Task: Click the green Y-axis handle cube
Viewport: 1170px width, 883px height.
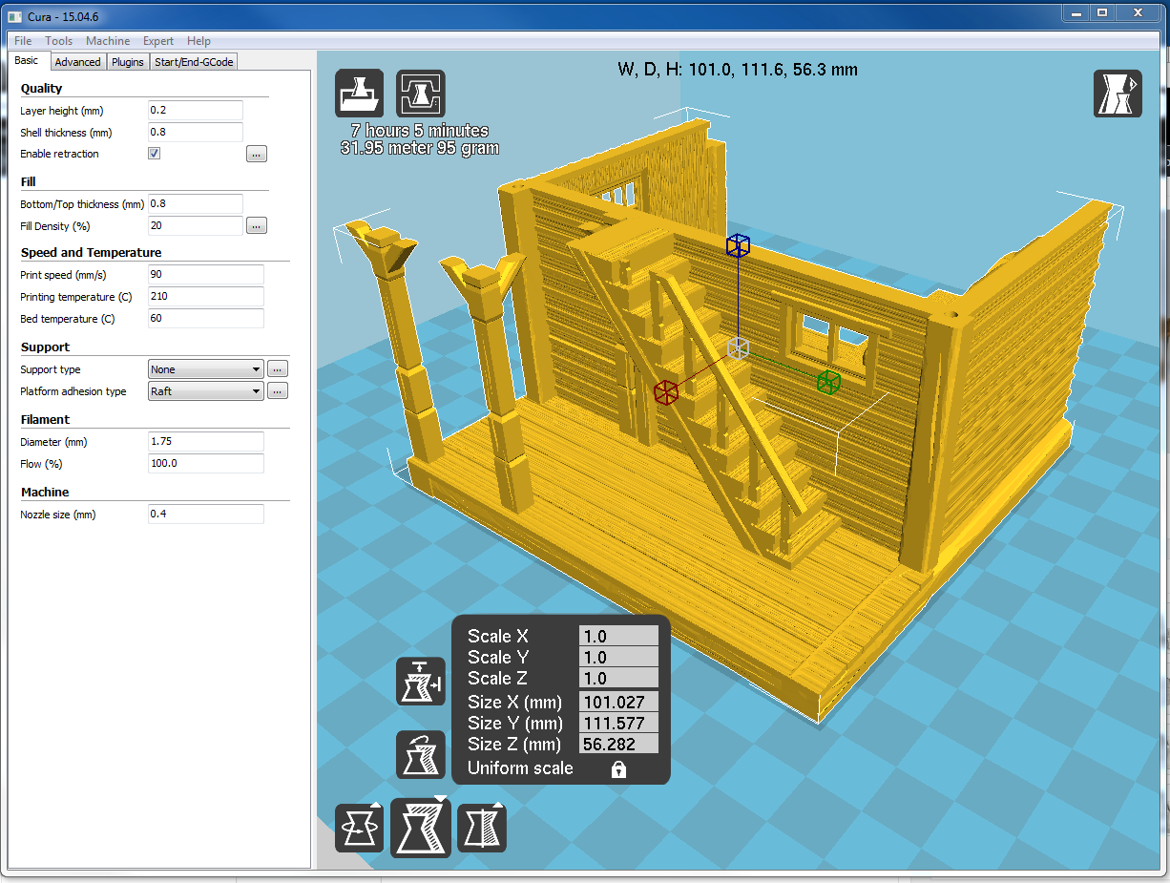Action: [828, 383]
